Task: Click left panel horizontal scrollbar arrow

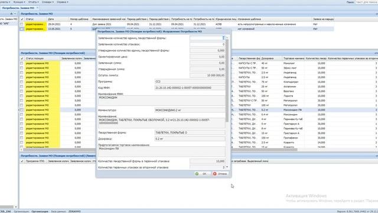Action: (x=16, y=207)
